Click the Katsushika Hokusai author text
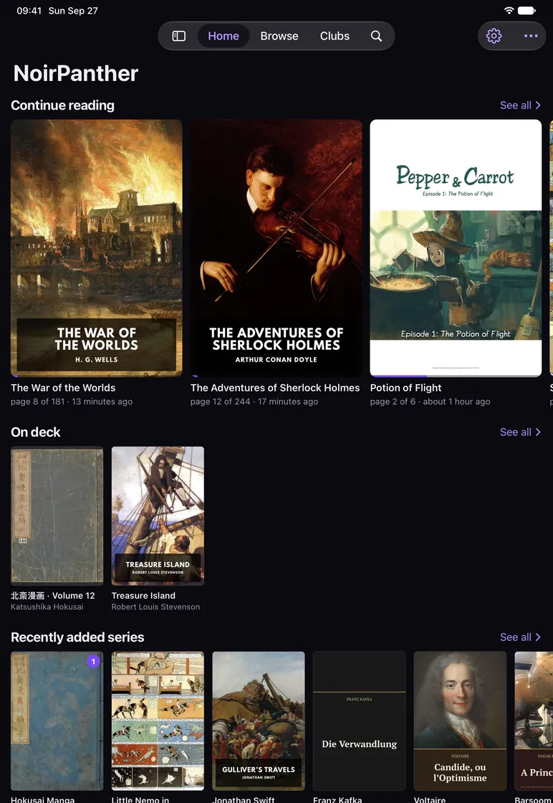553x803 pixels. [47, 607]
